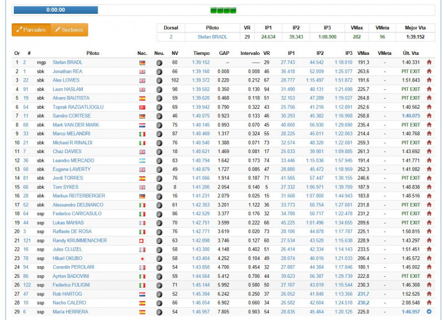Screen dimensions: 444x320
Task: Click the Swiss flag in Randy KRUMMENACHER's row
Action: click(x=142, y=241)
